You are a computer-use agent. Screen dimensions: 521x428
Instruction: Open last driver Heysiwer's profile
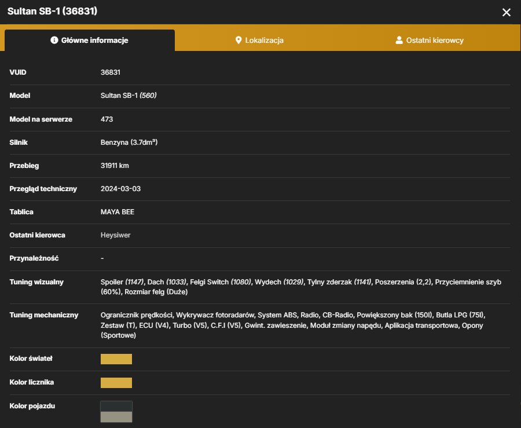pyautogui.click(x=115, y=235)
